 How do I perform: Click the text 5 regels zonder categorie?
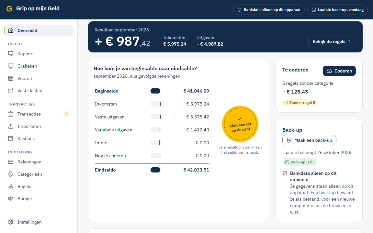[x=308, y=83]
